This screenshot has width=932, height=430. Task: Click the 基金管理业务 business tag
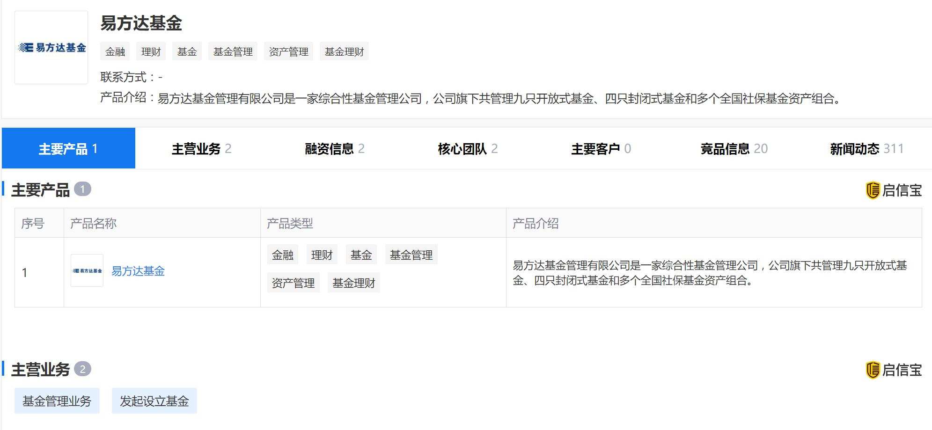(x=57, y=401)
